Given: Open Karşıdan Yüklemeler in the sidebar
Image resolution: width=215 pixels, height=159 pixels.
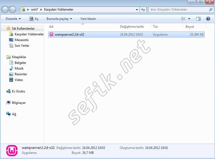Looking at the screenshot, I should point(29,34).
